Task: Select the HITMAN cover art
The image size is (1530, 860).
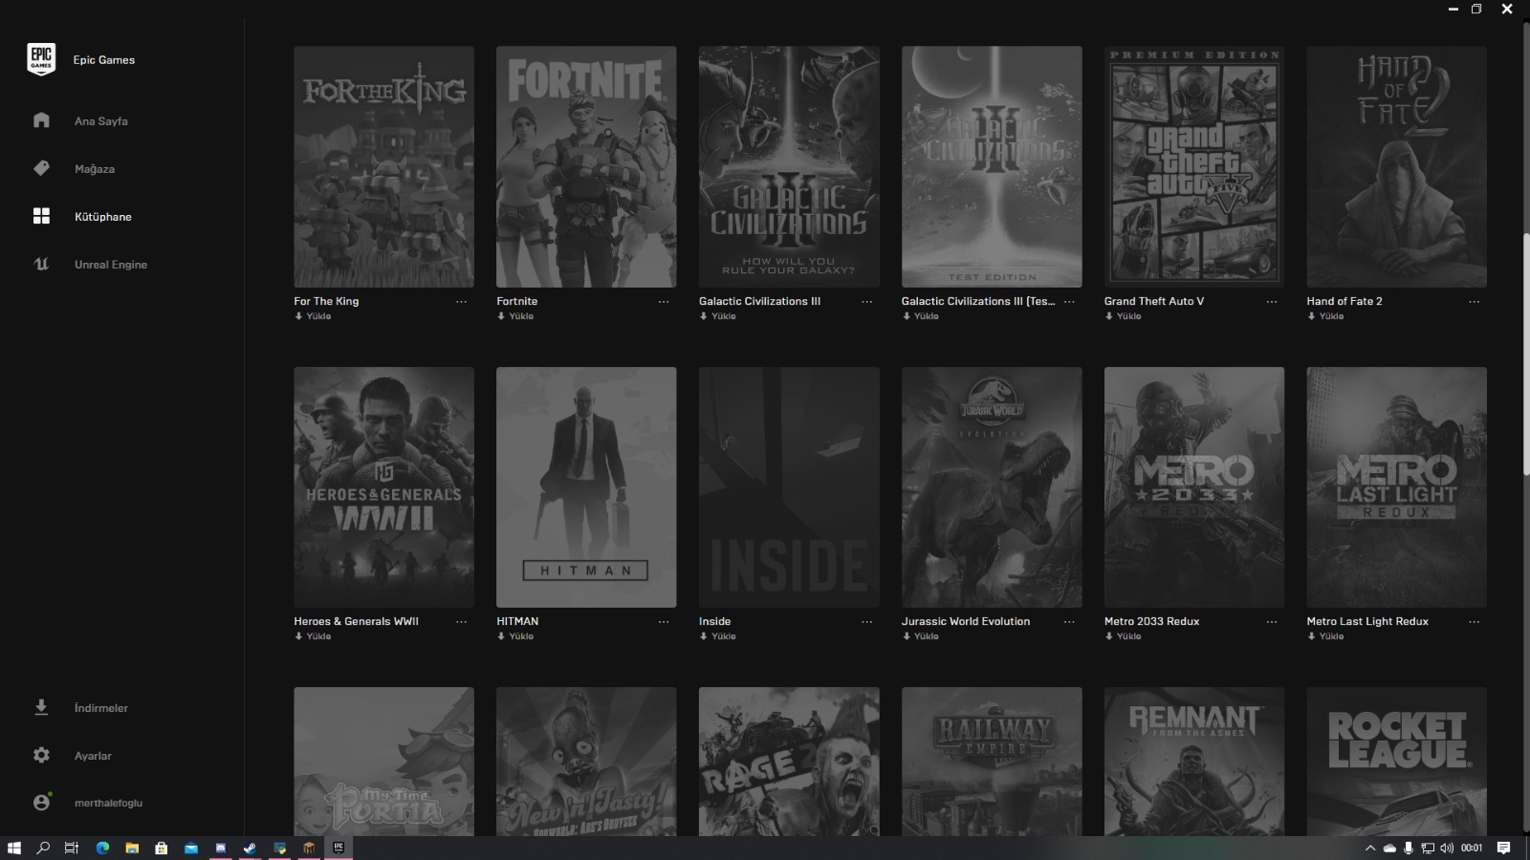Action: (586, 487)
